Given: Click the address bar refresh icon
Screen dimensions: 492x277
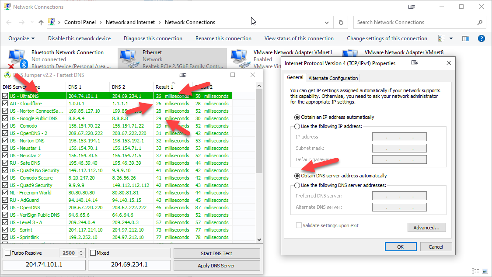Looking at the screenshot, I should [341, 22].
